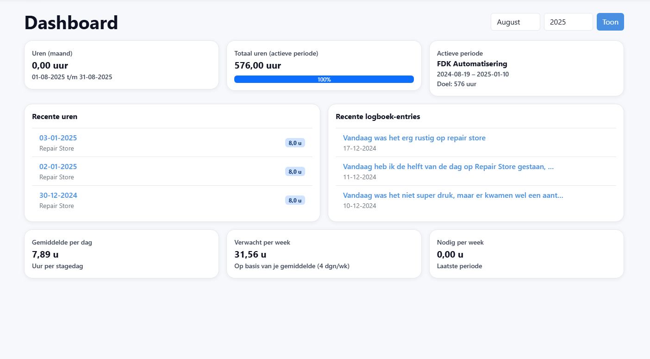Open the August month dropdown
Image resolution: width=650 pixels, height=359 pixels.
pyautogui.click(x=515, y=22)
